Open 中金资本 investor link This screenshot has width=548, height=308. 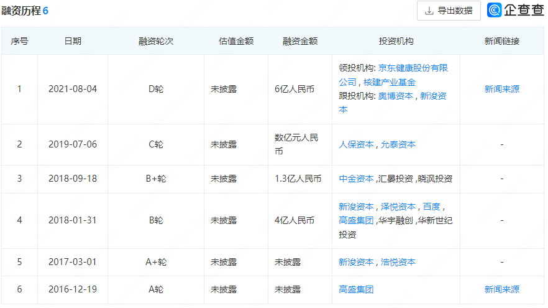pos(356,179)
